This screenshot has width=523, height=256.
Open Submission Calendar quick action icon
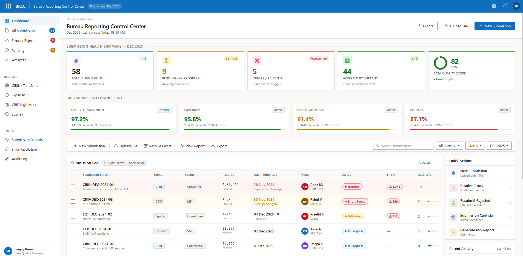(453, 217)
